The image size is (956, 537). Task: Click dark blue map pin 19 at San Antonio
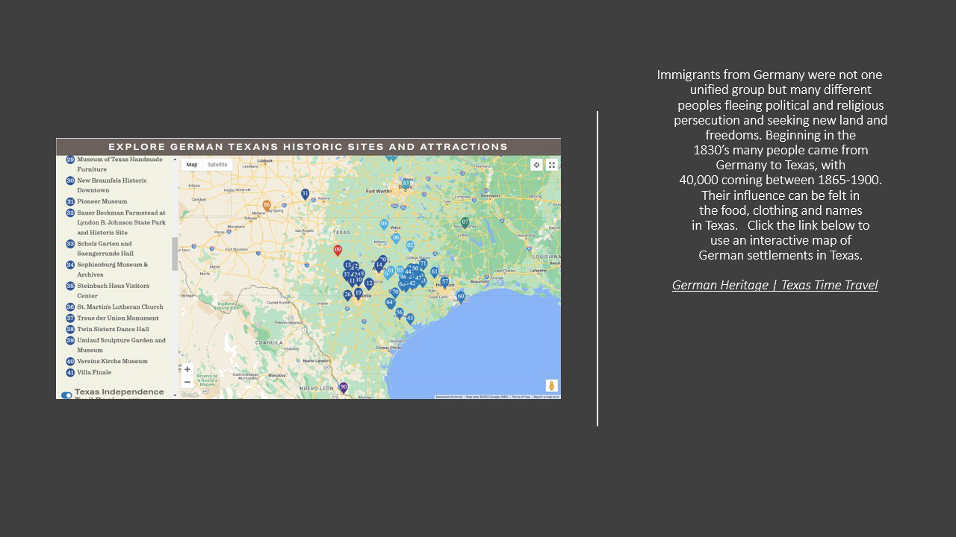point(358,294)
